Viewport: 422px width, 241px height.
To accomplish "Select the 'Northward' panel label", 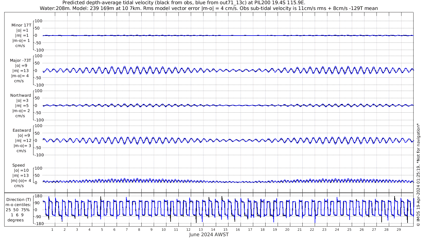I will pyautogui.click(x=21, y=95).
